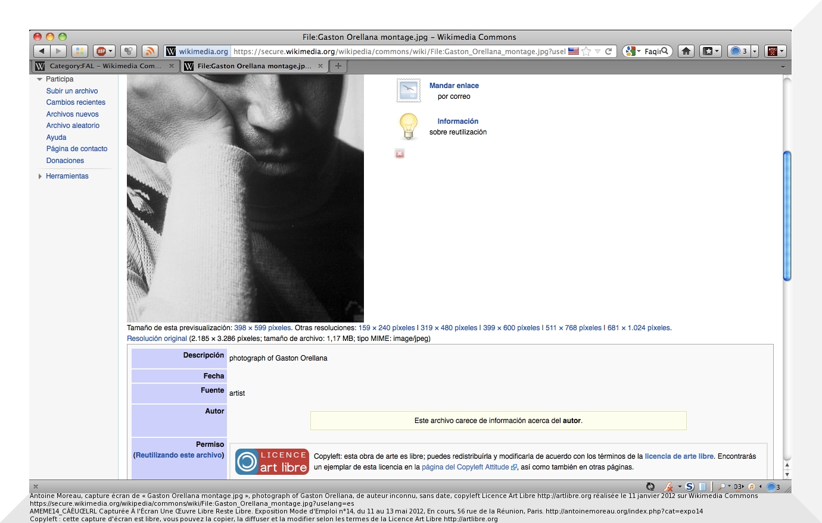Viewport: 822px width, 523px height.
Task: Click the lightbulb reuse information icon
Action: click(408, 126)
